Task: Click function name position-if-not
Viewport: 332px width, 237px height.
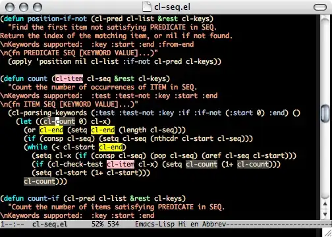Action: point(57,19)
